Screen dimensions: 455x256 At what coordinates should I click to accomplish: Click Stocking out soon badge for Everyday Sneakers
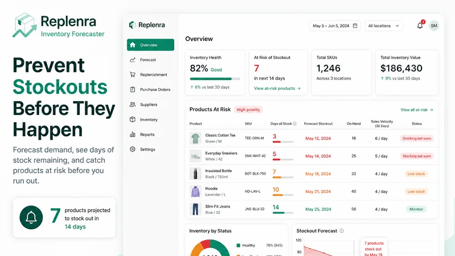(x=417, y=156)
